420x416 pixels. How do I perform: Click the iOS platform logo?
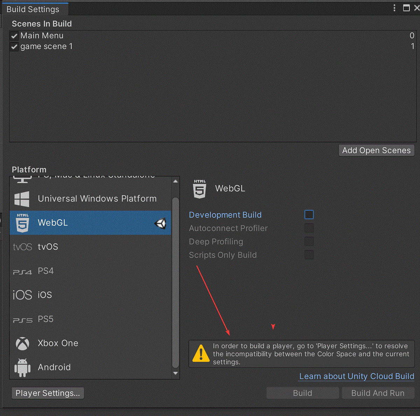(x=22, y=295)
